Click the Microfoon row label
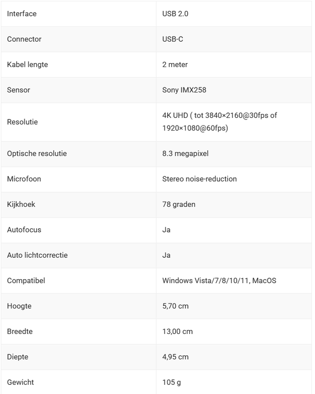The image size is (315, 394). [24, 179]
